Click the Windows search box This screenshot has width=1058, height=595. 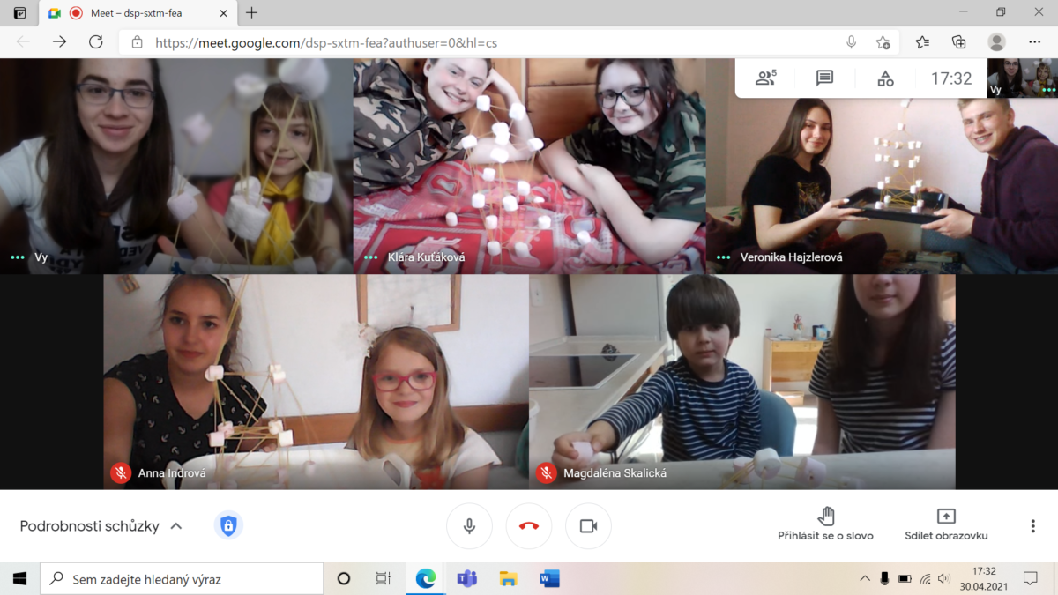coord(182,578)
